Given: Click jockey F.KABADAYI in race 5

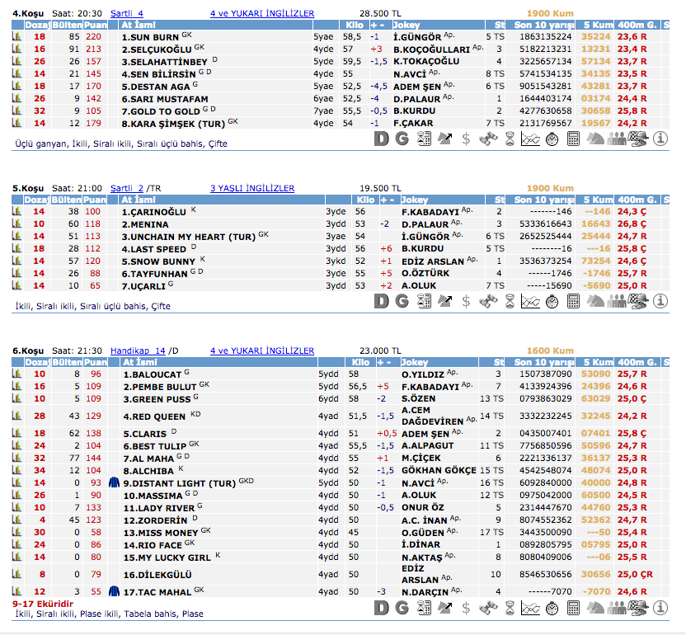Looking at the screenshot, I should point(429,212).
